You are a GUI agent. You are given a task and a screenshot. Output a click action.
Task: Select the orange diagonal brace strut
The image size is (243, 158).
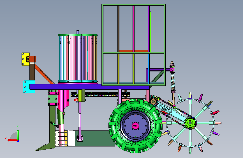click(45, 74)
